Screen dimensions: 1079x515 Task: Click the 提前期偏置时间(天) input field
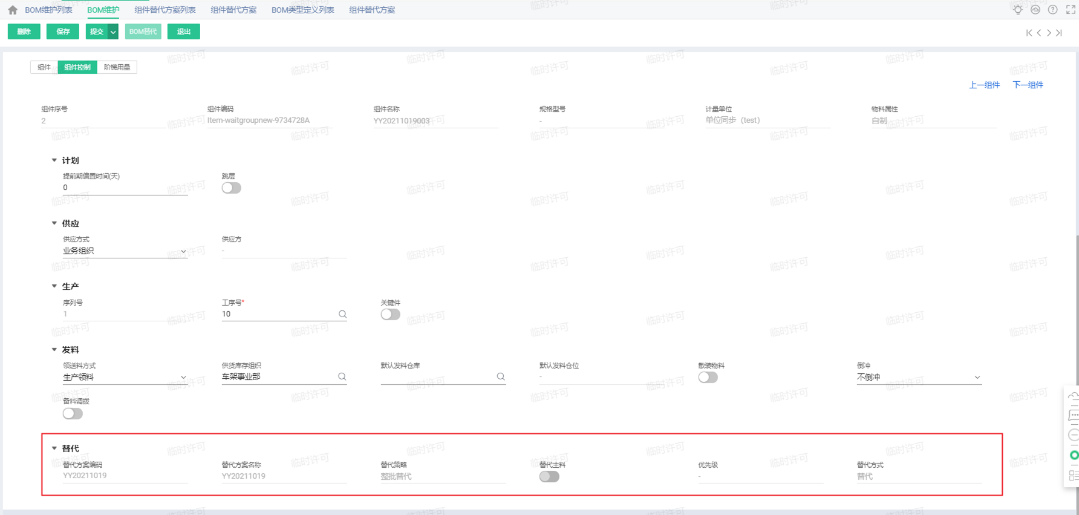tap(125, 188)
